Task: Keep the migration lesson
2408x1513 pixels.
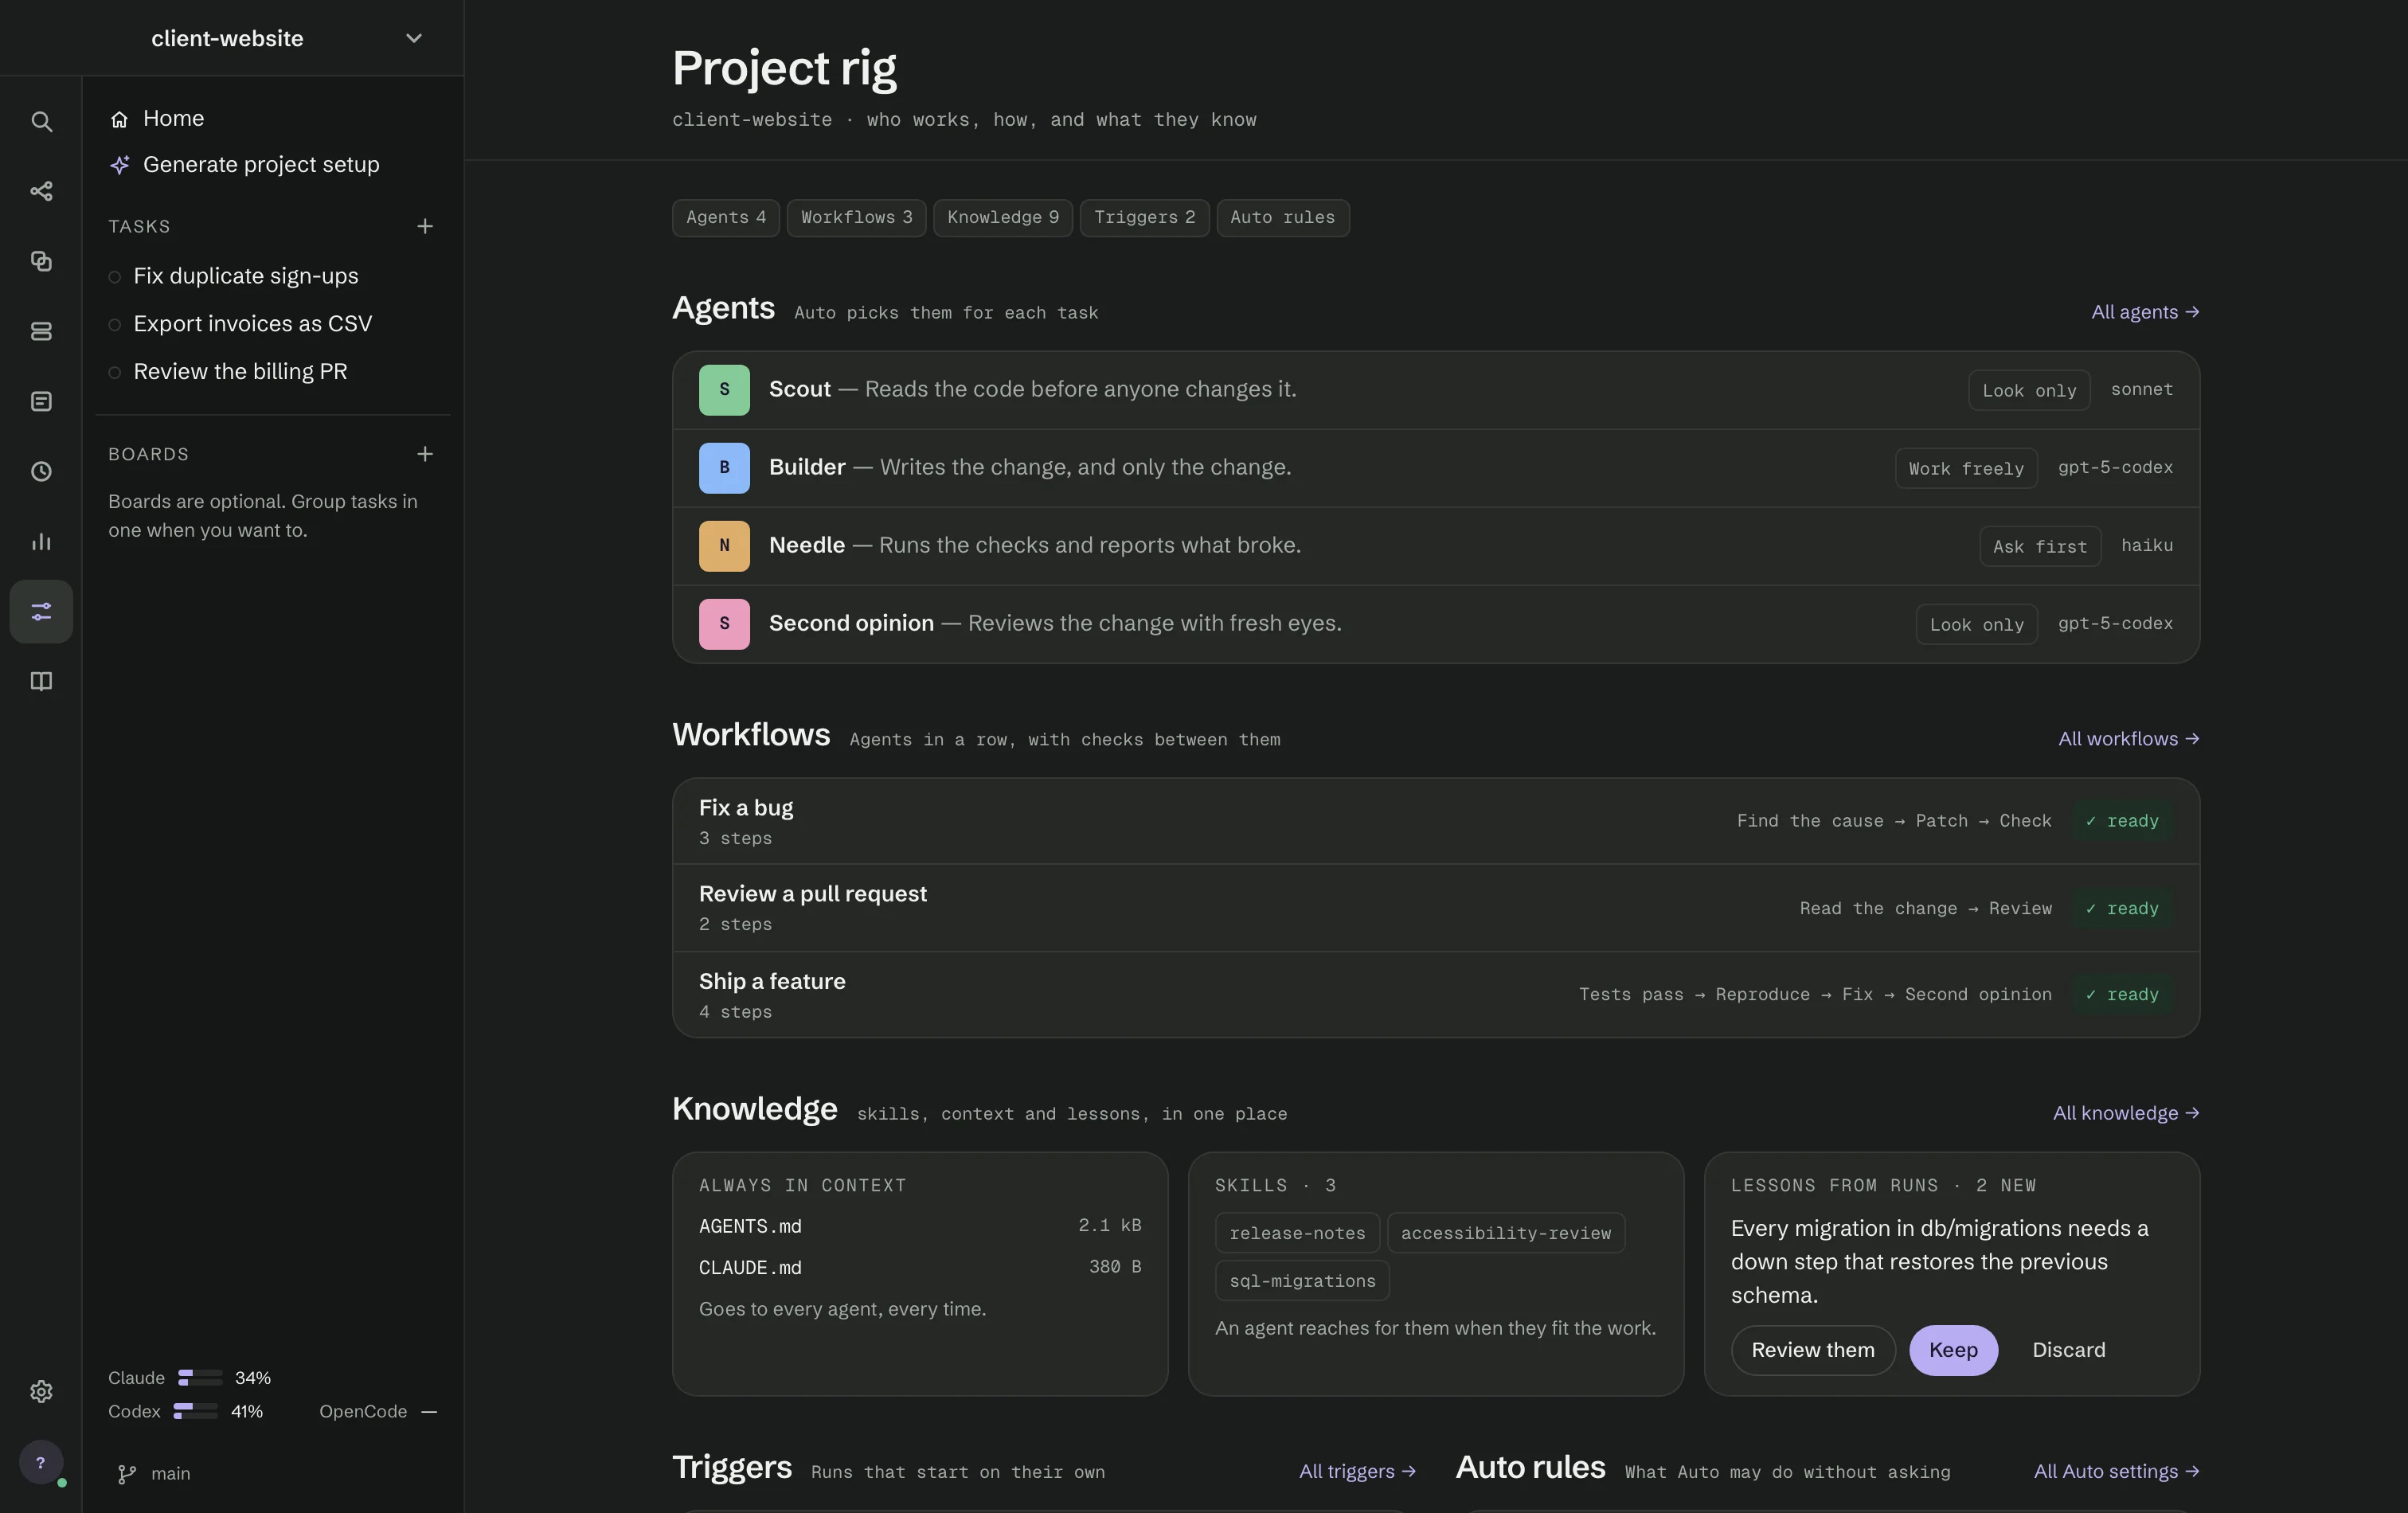Action: pos(1953,1350)
